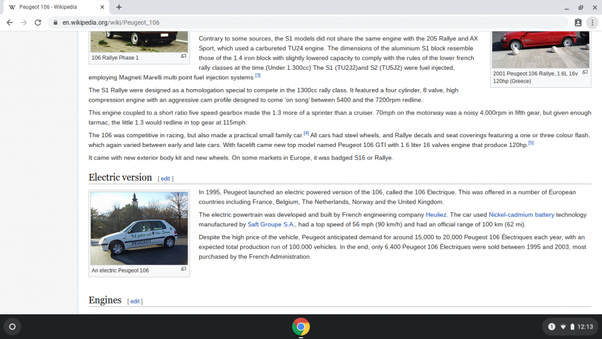Open the red 2001 Peugeot 106 Rallye thumbnail
This screenshot has width=602, height=339.
(541, 50)
